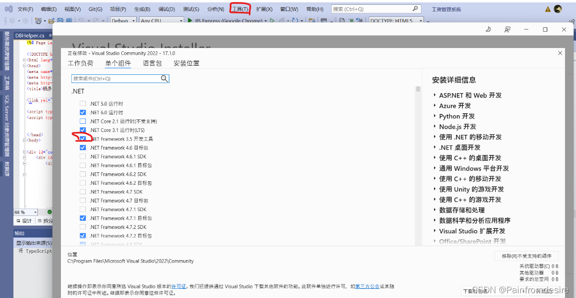Click the install path C:\Program Files text
Image resolution: width=576 pixels, height=298 pixels.
click(130, 261)
